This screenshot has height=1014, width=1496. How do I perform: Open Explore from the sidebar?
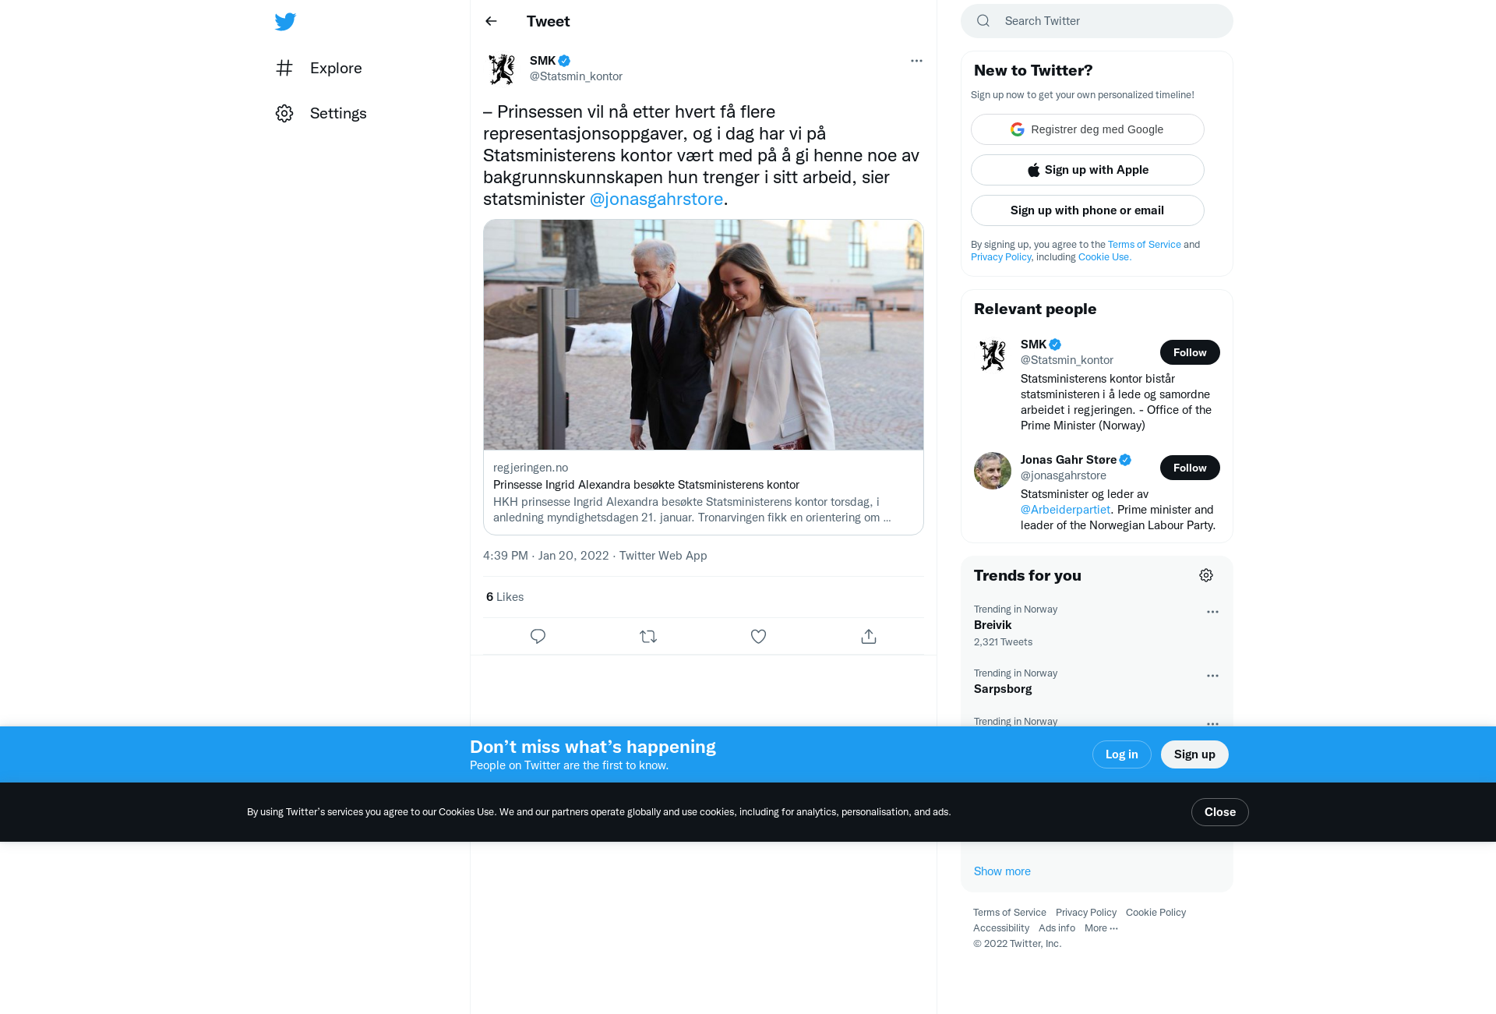click(319, 68)
